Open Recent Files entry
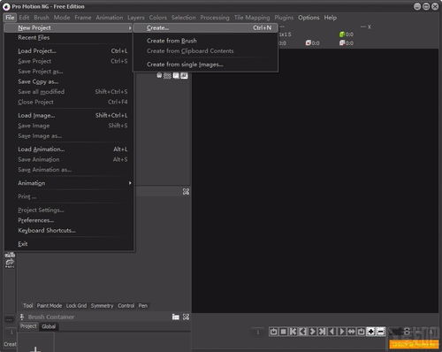The height and width of the screenshot is (352, 442). pyautogui.click(x=69, y=38)
